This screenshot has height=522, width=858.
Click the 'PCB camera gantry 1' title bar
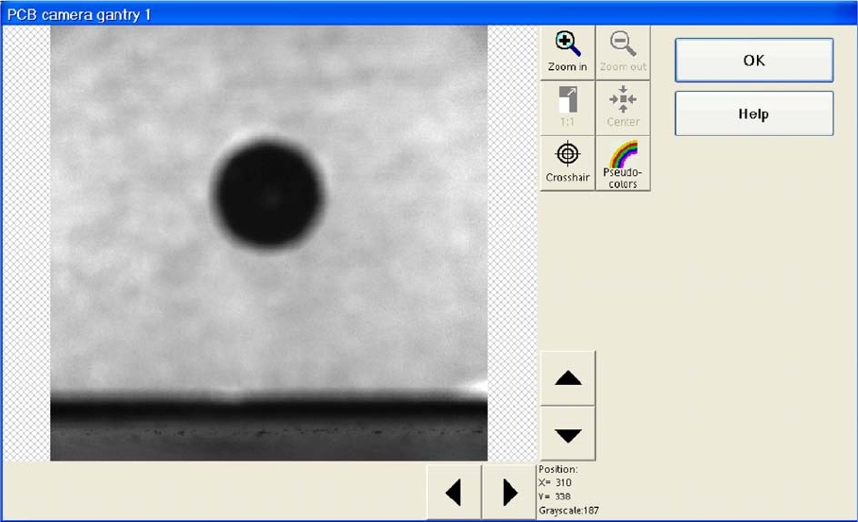click(429, 13)
